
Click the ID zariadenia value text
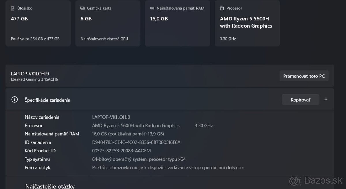tap(136, 142)
